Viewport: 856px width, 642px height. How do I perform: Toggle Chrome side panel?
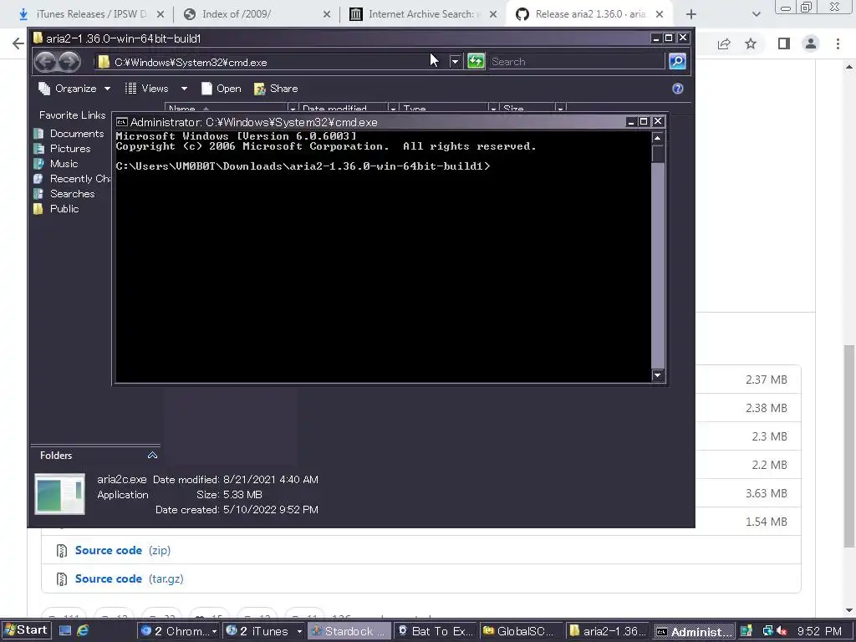(784, 43)
